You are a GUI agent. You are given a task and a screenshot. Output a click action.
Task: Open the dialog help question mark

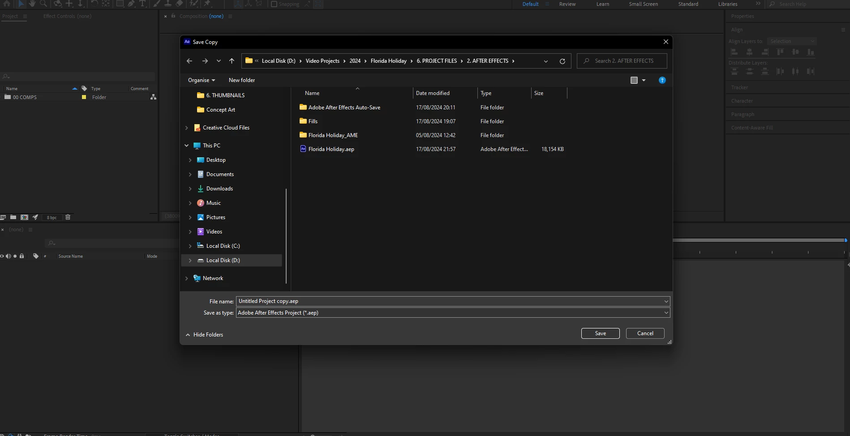coord(662,80)
